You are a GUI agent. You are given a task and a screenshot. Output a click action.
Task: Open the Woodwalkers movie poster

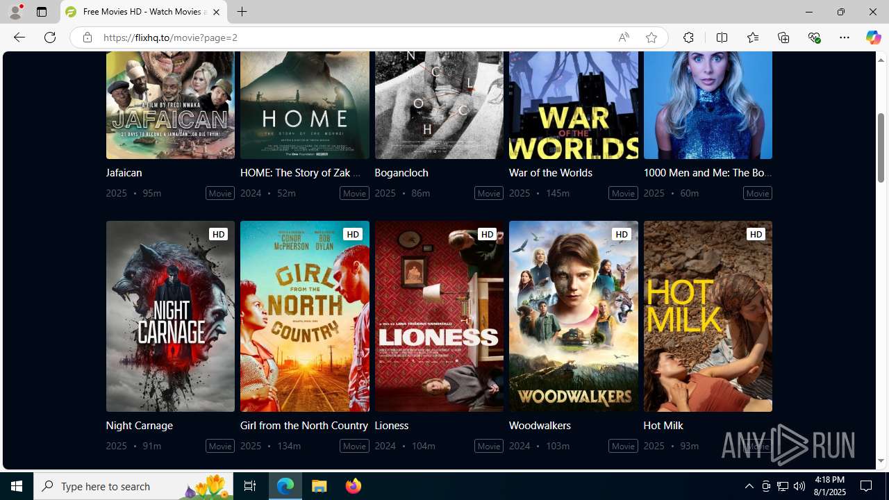pos(574,316)
